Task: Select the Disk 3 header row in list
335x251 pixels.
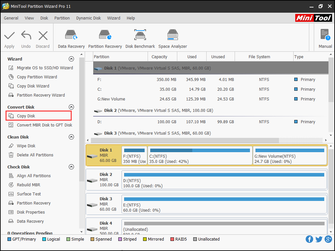Action: pyautogui.click(x=211, y=133)
